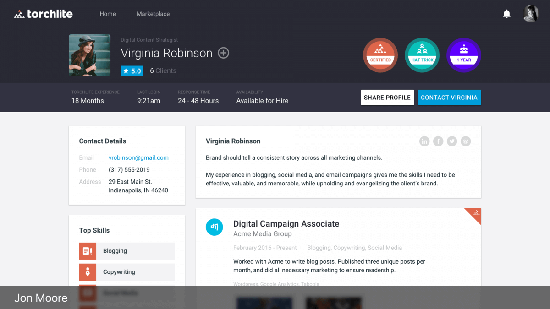This screenshot has height=309, width=550.
Task: Open the vrobinson@gmail.com email link
Action: pos(138,157)
